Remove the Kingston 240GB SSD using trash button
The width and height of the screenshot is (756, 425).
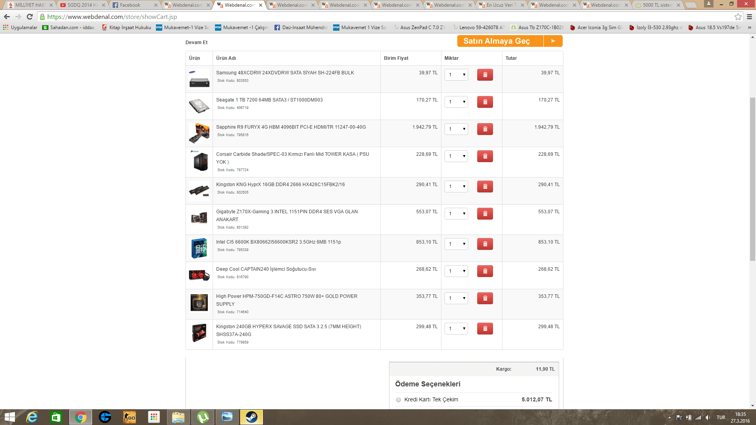point(485,329)
